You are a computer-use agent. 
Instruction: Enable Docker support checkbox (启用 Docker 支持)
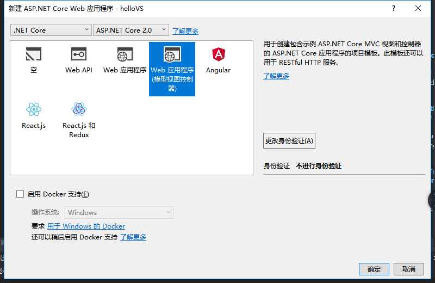point(20,194)
